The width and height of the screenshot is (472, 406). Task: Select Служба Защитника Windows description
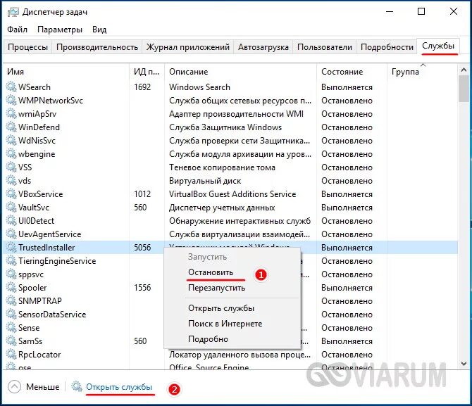pyautogui.click(x=225, y=127)
